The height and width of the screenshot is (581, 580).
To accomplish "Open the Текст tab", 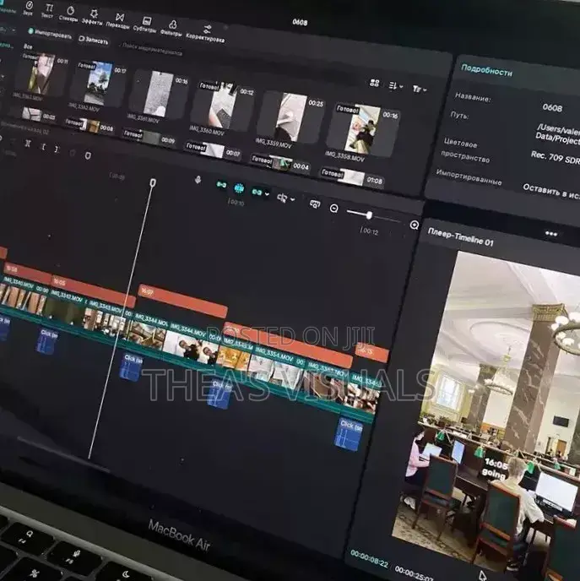I will (47, 12).
